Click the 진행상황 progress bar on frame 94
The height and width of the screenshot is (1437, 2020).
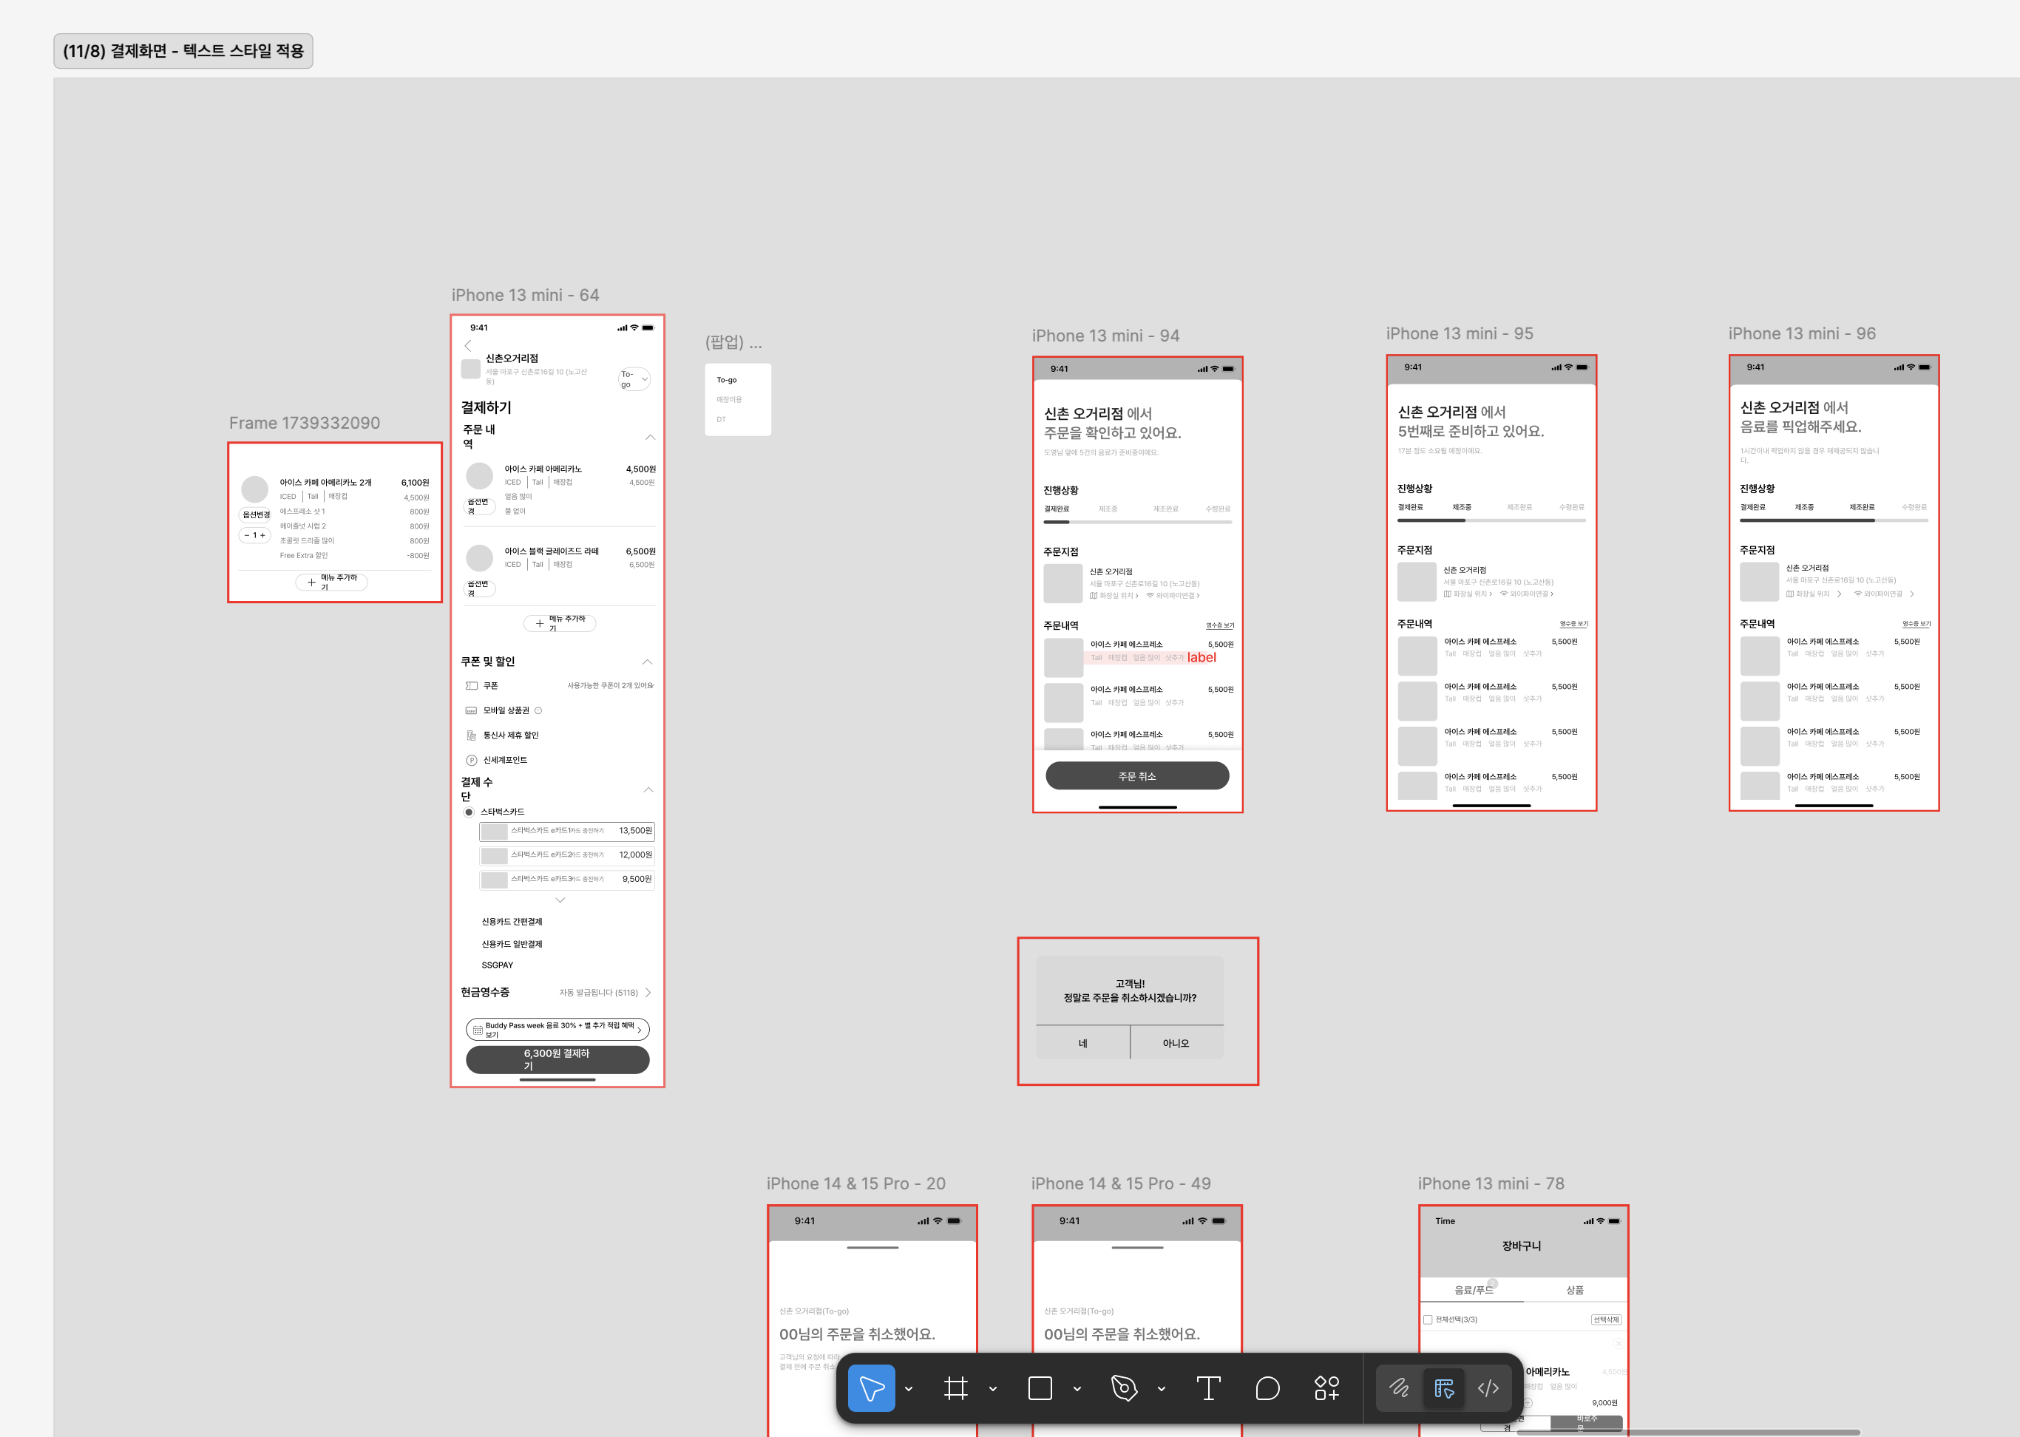tap(1137, 522)
